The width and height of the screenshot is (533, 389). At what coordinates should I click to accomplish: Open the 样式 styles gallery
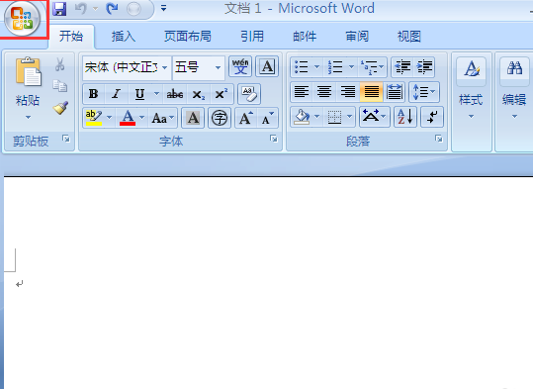(x=471, y=89)
